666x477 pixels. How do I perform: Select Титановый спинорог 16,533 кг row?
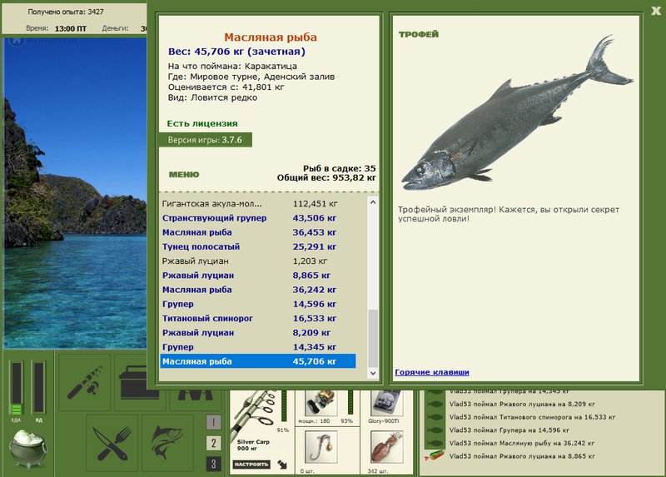(258, 319)
